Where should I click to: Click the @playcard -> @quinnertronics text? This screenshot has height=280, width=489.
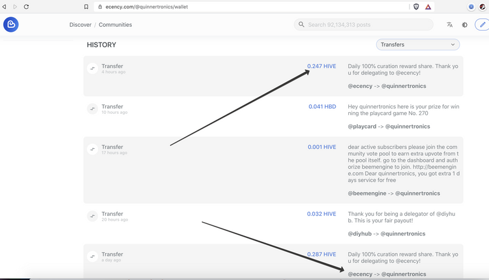(x=389, y=126)
